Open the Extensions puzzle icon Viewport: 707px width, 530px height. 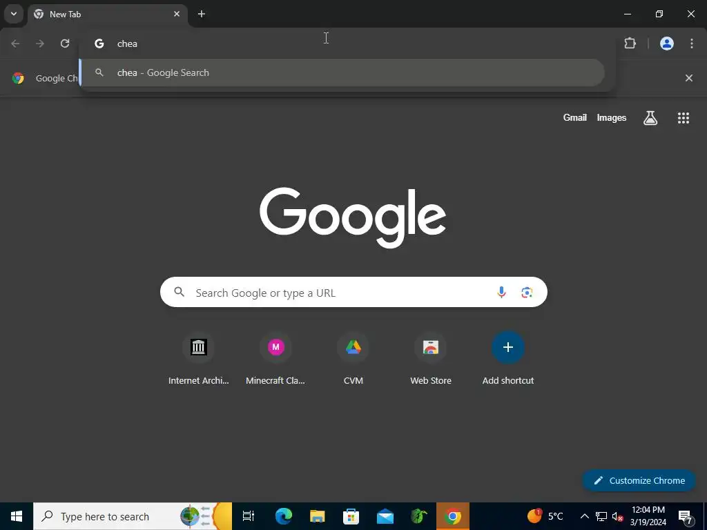630,43
